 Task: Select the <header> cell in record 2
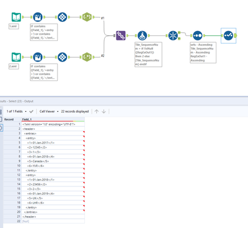pyautogui.click(x=53, y=129)
